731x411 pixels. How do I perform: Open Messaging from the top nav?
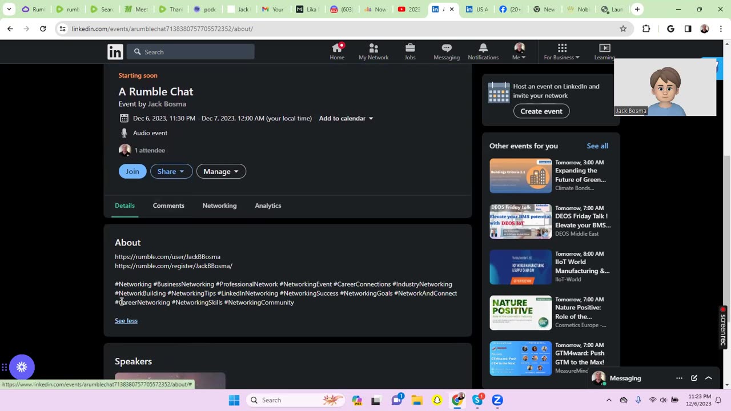pyautogui.click(x=447, y=51)
